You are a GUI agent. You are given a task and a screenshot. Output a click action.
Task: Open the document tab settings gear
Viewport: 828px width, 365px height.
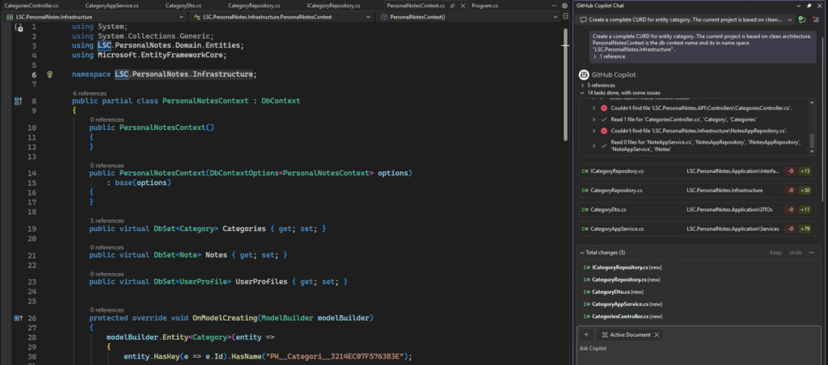coord(564,6)
